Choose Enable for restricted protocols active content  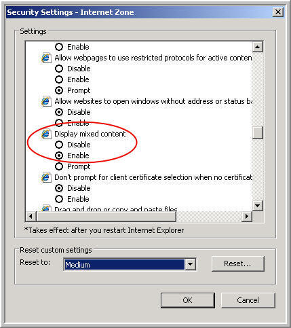pos(72,79)
